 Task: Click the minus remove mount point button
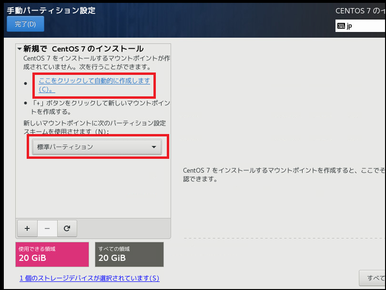(x=47, y=228)
